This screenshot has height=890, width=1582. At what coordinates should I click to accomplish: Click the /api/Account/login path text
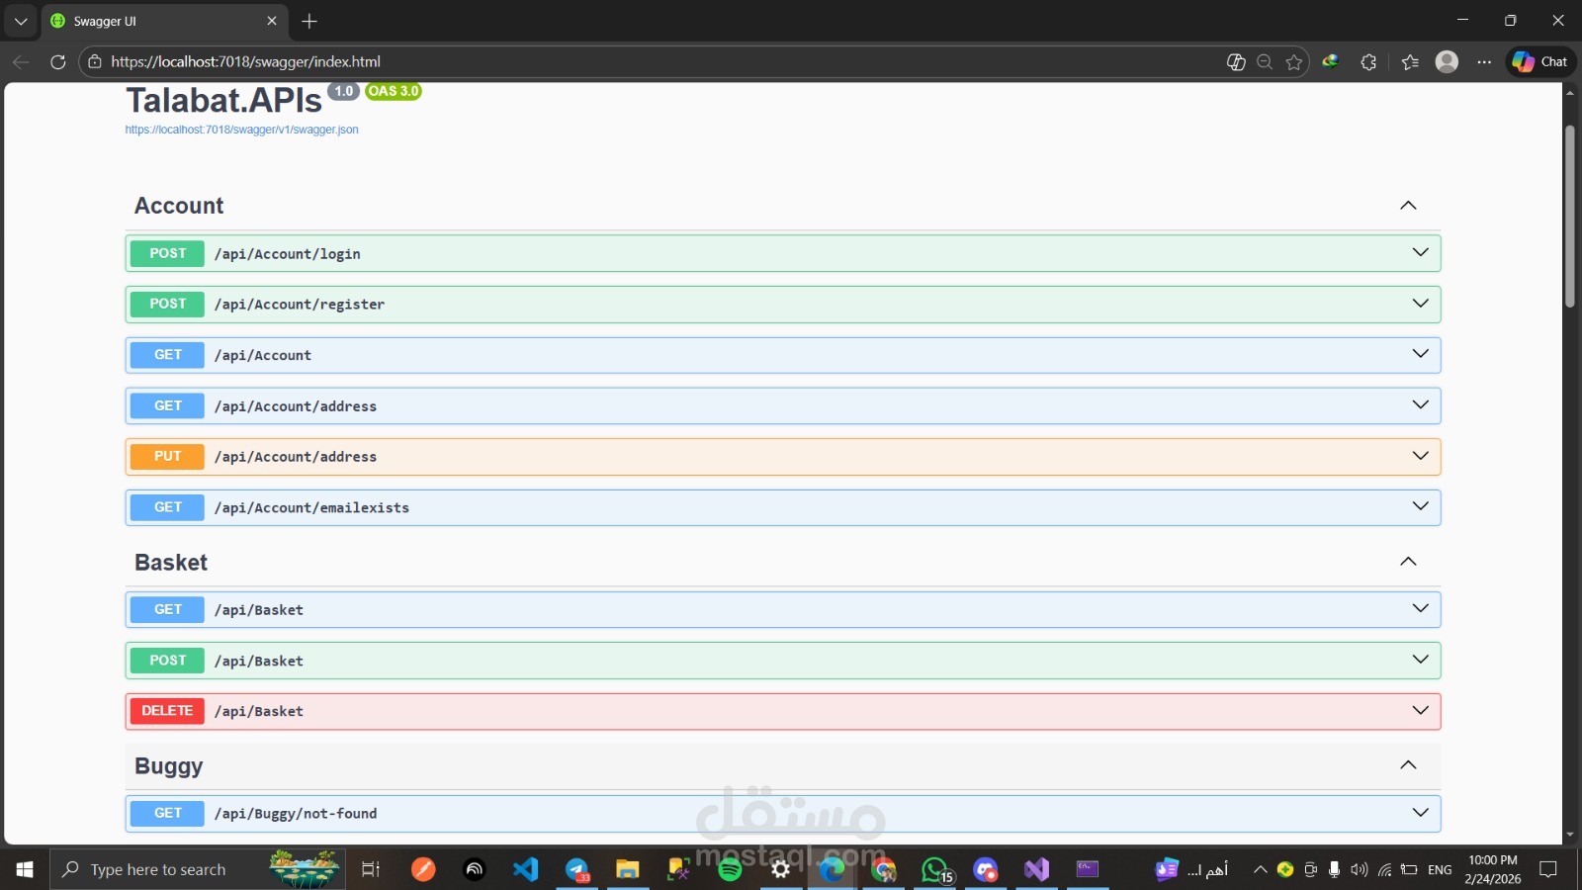[x=287, y=254]
